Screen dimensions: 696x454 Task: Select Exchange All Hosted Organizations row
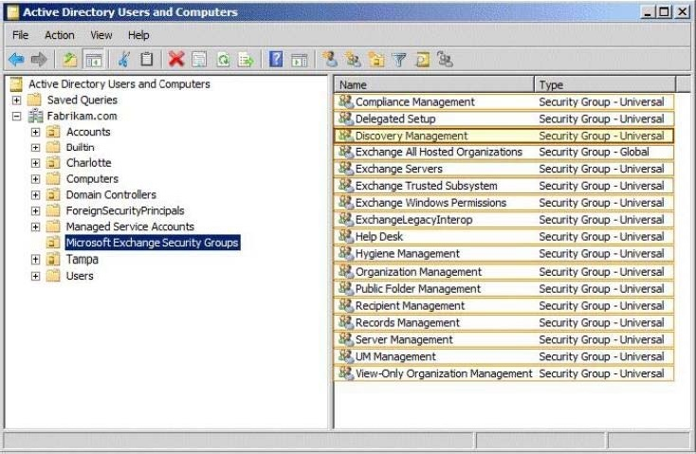(504, 152)
